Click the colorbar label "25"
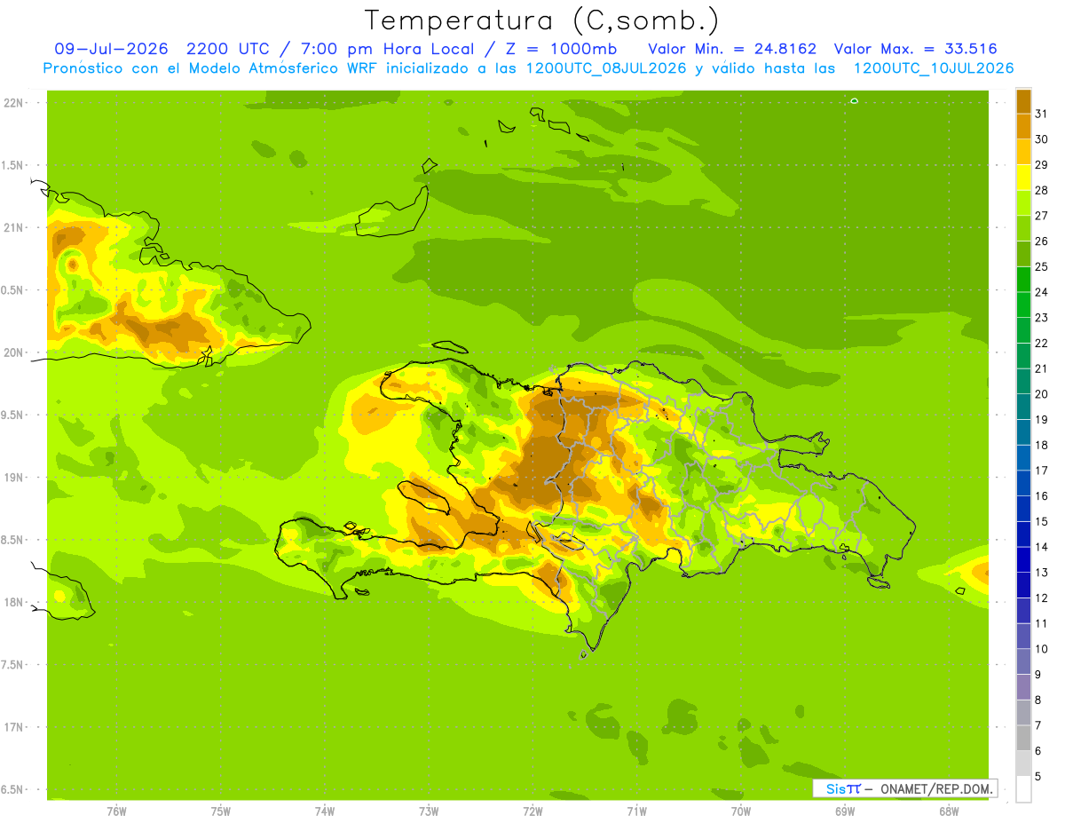Viewport: 1065px width, 823px height. point(1042,266)
